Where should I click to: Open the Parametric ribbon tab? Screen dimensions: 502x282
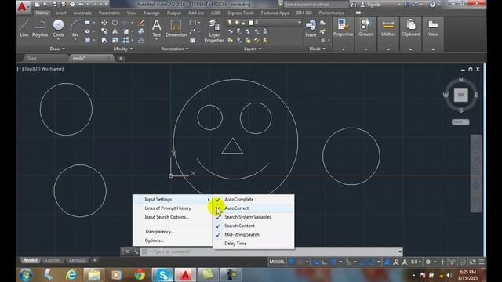point(109,13)
